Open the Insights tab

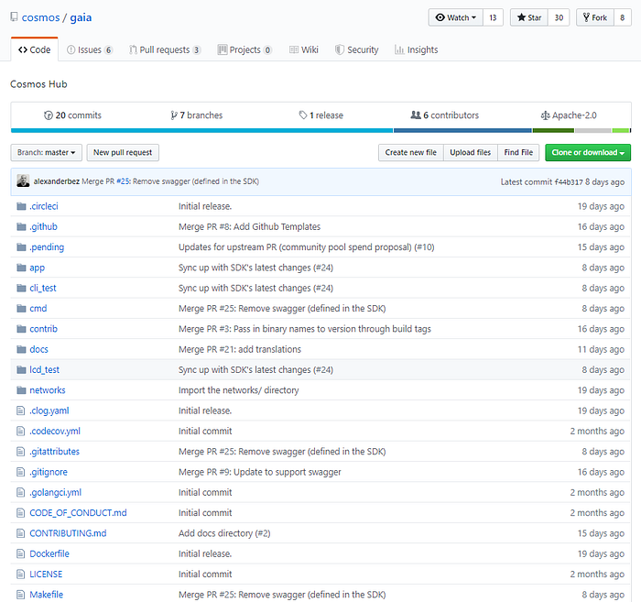416,49
